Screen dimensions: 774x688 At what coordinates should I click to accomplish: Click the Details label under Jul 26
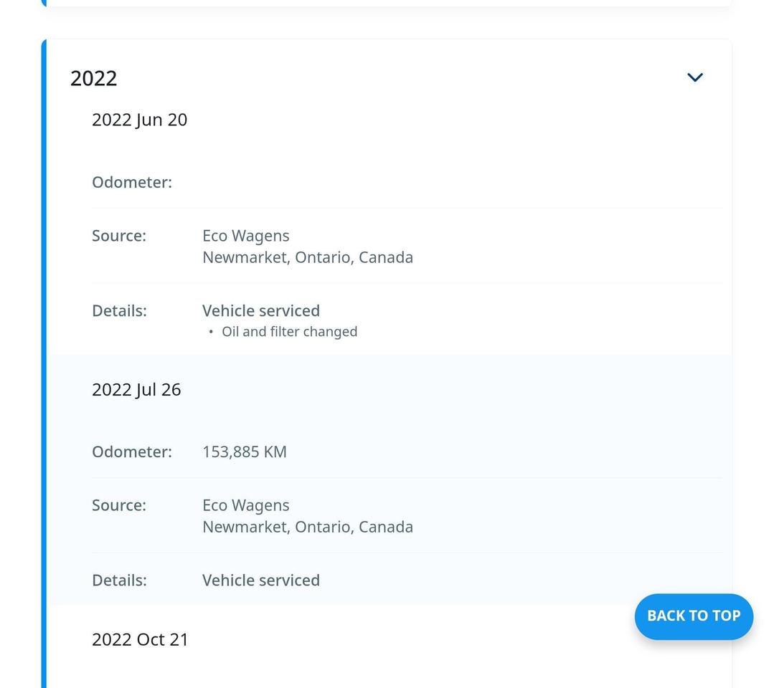[119, 580]
